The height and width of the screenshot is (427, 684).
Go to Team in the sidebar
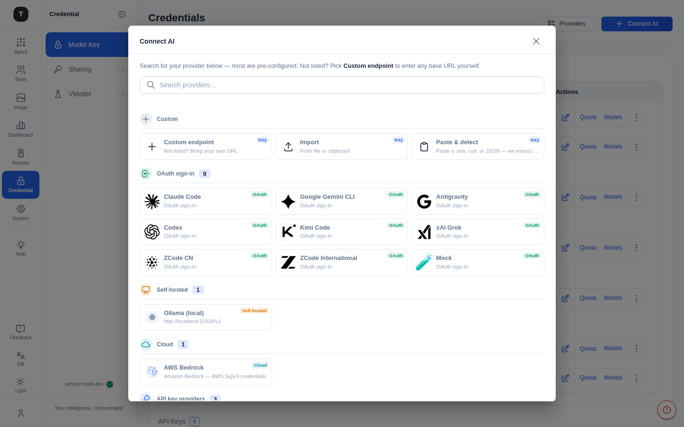coord(20,74)
